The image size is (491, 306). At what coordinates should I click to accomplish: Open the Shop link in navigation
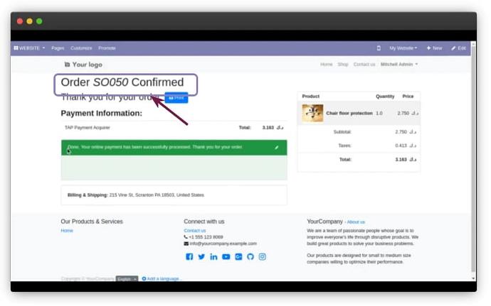[x=343, y=65]
